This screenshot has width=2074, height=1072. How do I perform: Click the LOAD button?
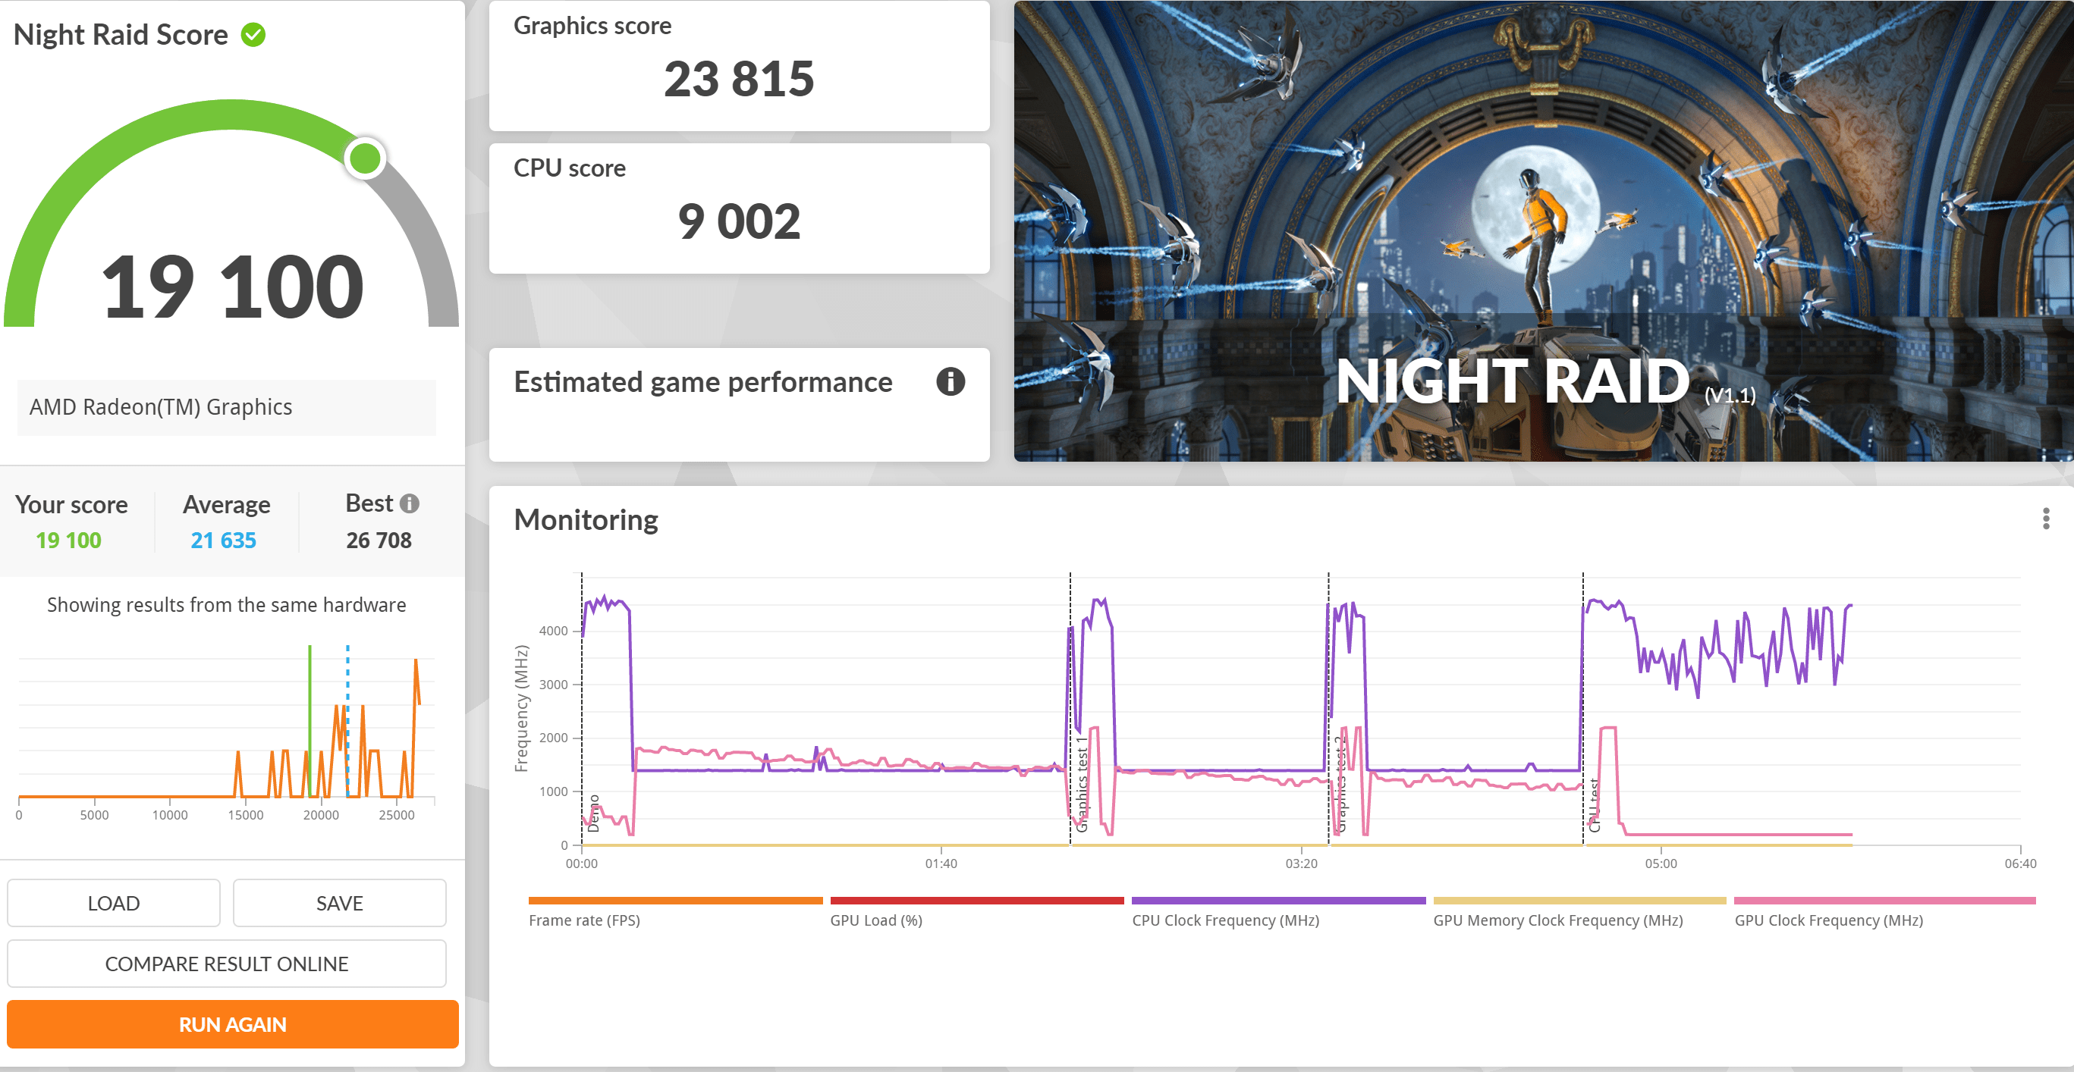(x=114, y=903)
